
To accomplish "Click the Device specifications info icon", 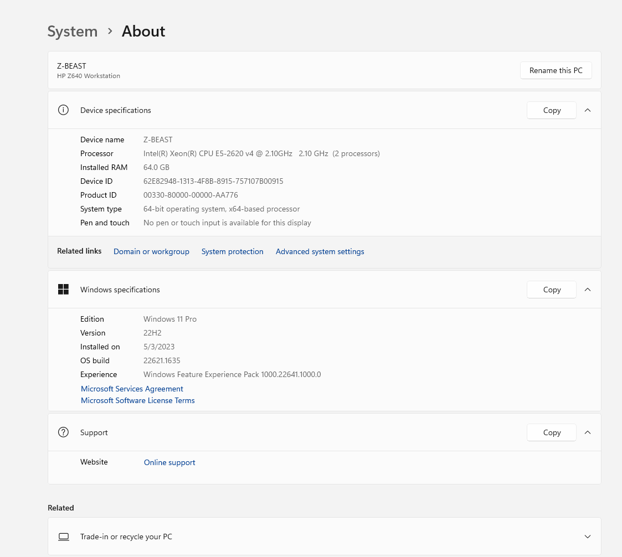I will pyautogui.click(x=63, y=110).
